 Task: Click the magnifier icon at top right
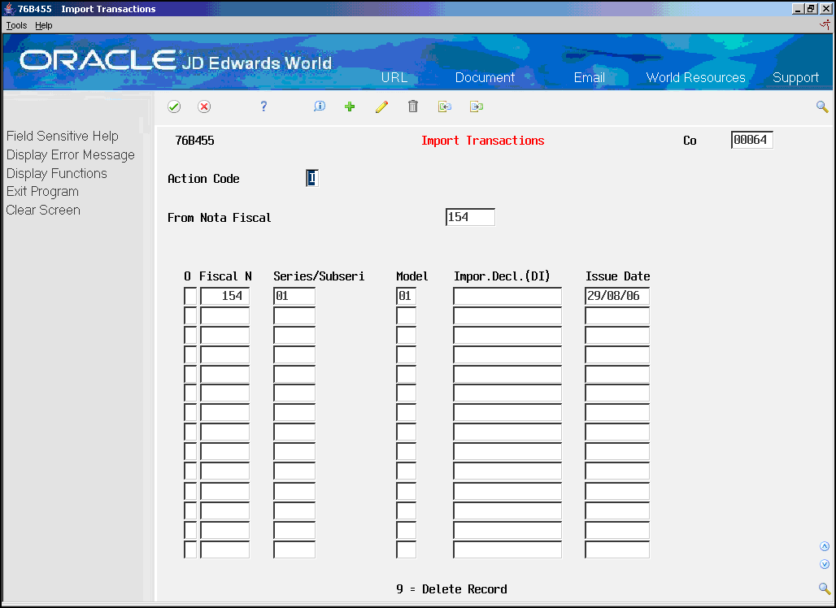point(822,107)
